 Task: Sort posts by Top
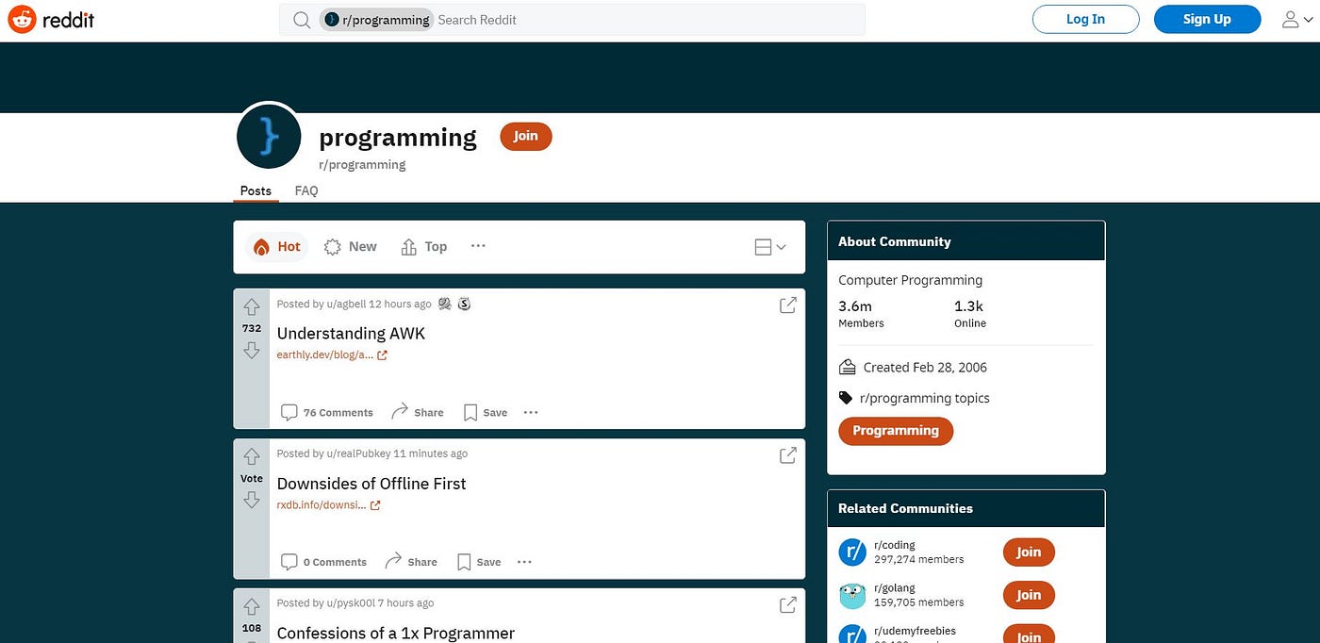(424, 247)
